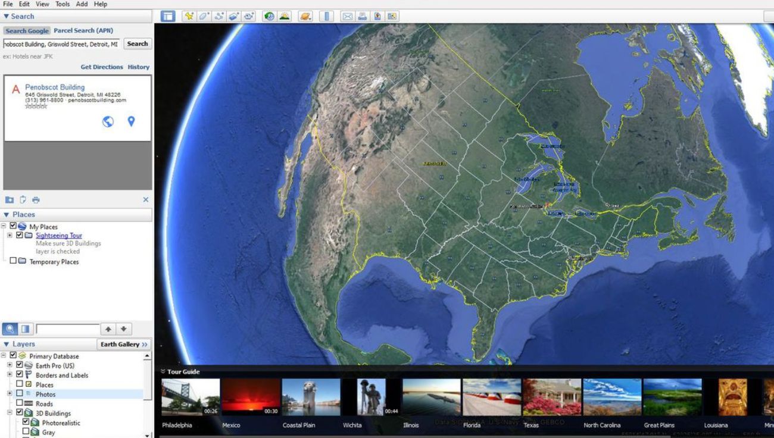This screenshot has height=438, width=774.
Task: Select the Save Image toolbar icon
Action: click(x=377, y=16)
